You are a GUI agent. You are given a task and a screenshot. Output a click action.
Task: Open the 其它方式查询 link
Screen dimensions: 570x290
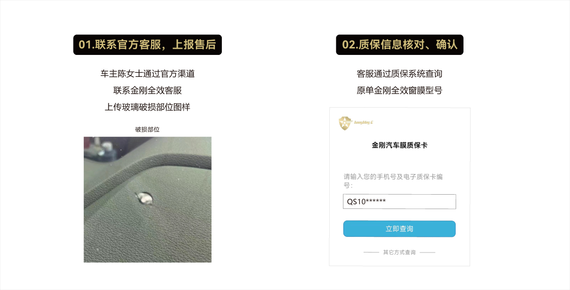[399, 253]
